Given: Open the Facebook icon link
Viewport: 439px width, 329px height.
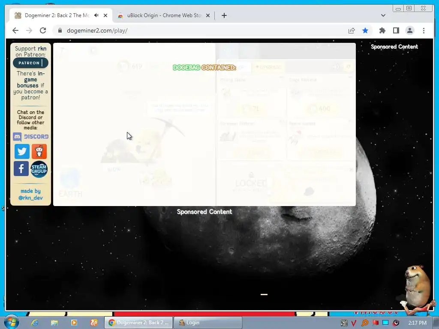Looking at the screenshot, I should [x=21, y=169].
